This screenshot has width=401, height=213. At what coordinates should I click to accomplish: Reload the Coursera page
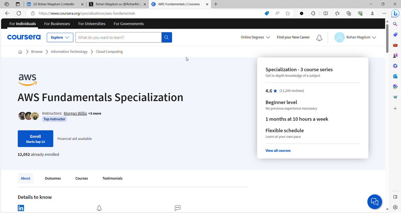click(19, 13)
